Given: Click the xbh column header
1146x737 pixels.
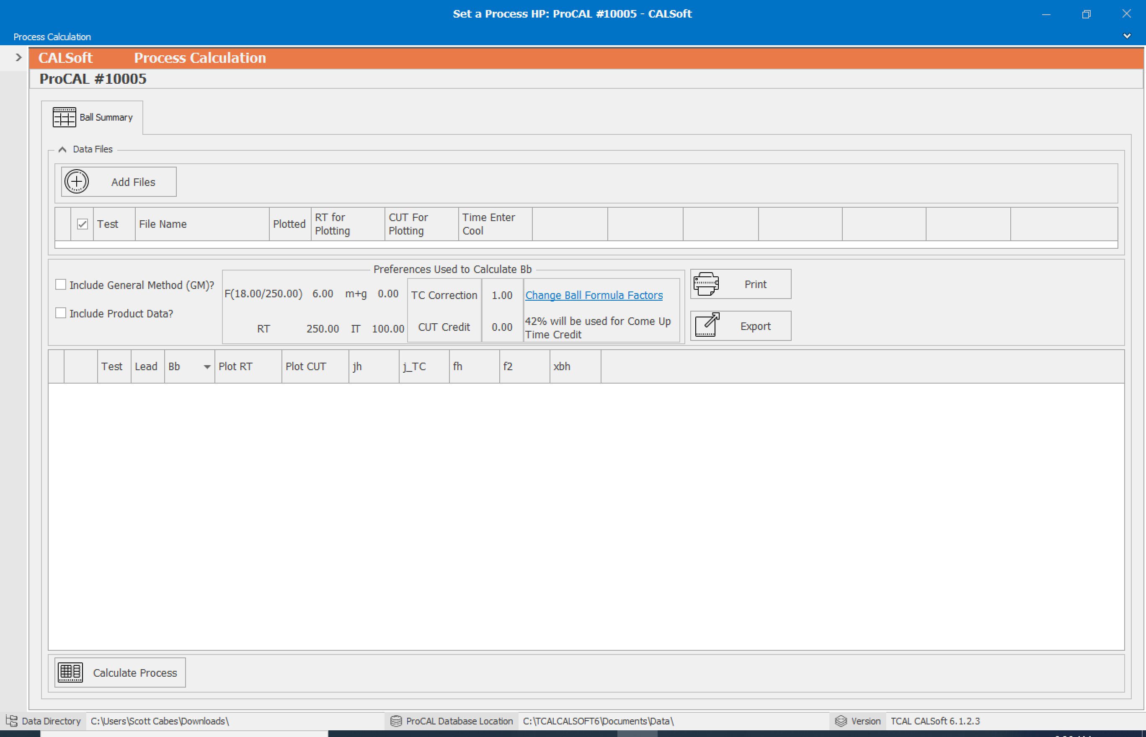Looking at the screenshot, I should point(576,366).
